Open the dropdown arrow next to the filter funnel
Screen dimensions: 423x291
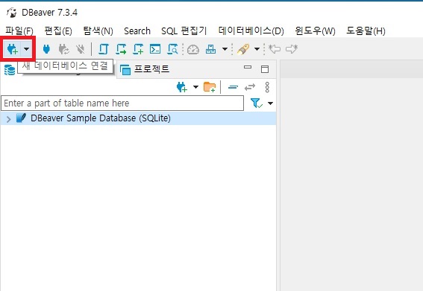270,103
